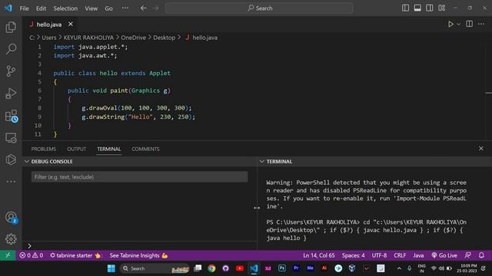Switch to the PROBLEMS tab

[x=44, y=149]
